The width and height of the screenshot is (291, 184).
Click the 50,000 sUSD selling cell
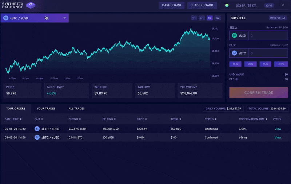111,129
